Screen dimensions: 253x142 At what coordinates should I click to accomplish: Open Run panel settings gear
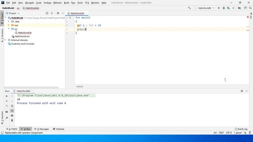click(x=242, y=91)
